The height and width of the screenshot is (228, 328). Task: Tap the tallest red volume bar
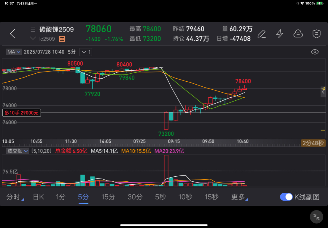point(166,170)
